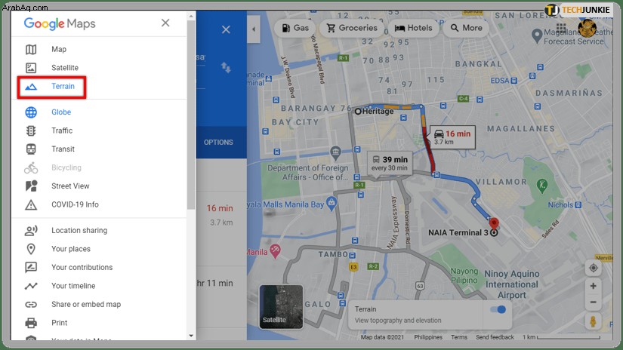Open the More search categories chip

click(466, 28)
